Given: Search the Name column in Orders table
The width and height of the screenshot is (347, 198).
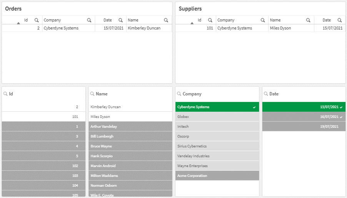Looking at the screenshot, I should point(166,20).
